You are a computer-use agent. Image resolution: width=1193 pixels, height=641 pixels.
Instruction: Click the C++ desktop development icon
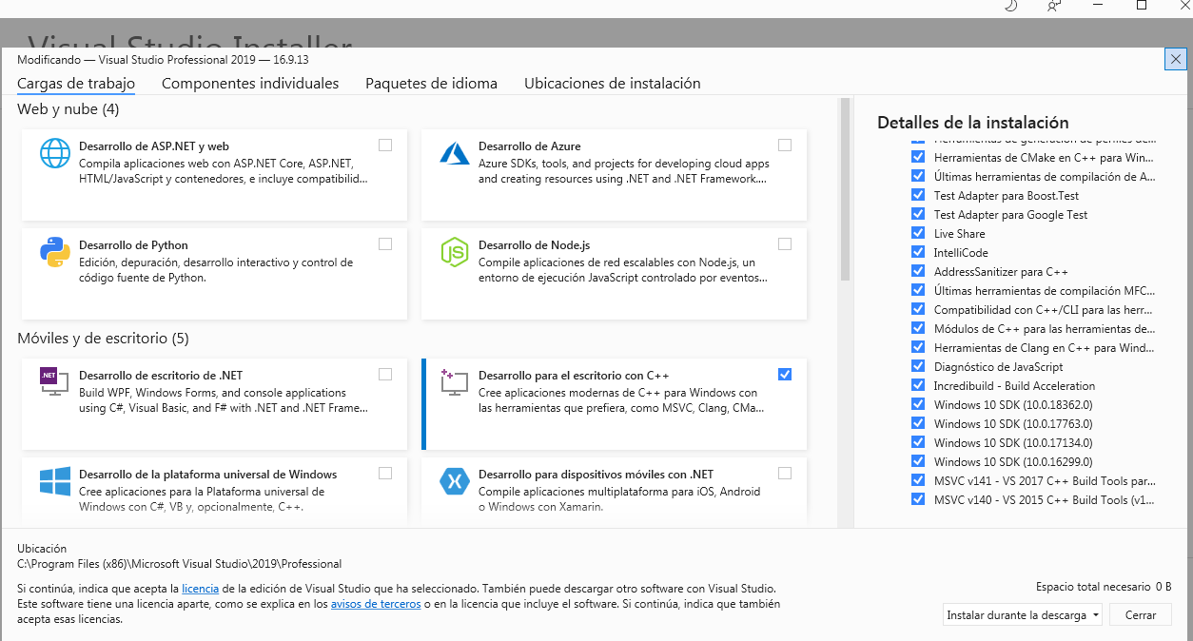pos(455,382)
